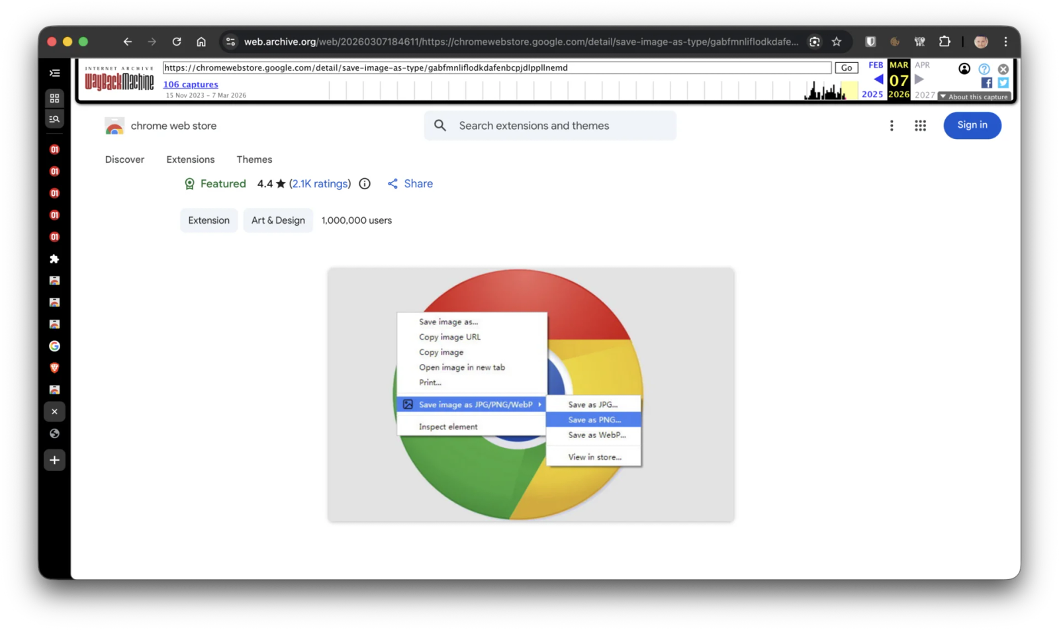Go to previous capture in FEB
The width and height of the screenshot is (1059, 630).
pyautogui.click(x=878, y=79)
